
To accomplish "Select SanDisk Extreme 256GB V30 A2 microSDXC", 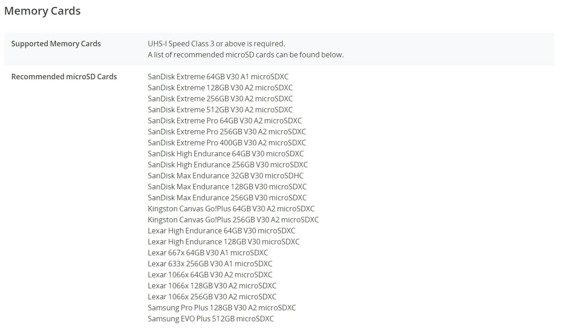I will 220,99.
